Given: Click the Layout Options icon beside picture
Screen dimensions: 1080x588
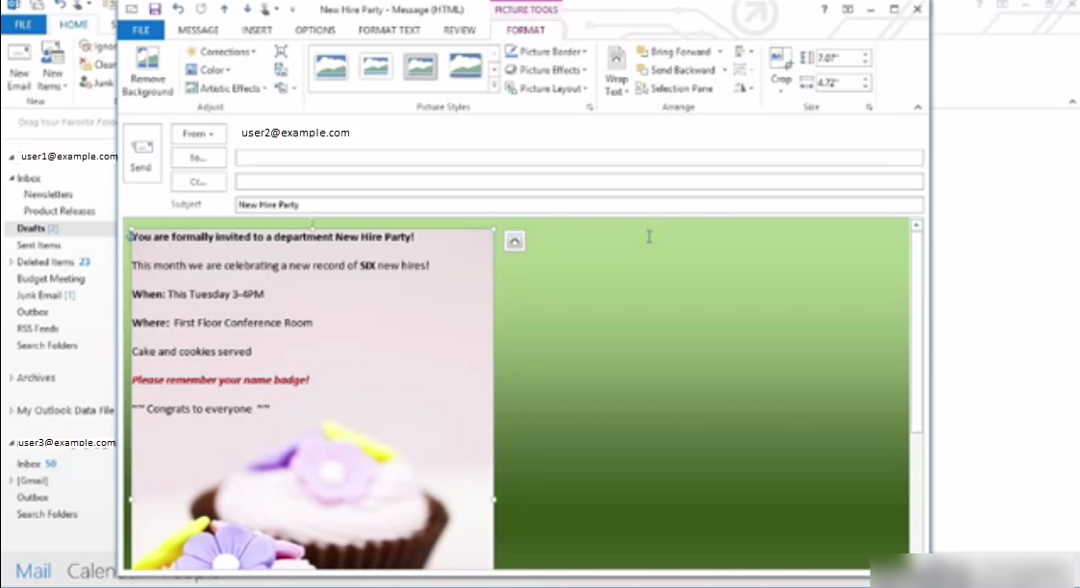Looking at the screenshot, I should click(x=515, y=241).
